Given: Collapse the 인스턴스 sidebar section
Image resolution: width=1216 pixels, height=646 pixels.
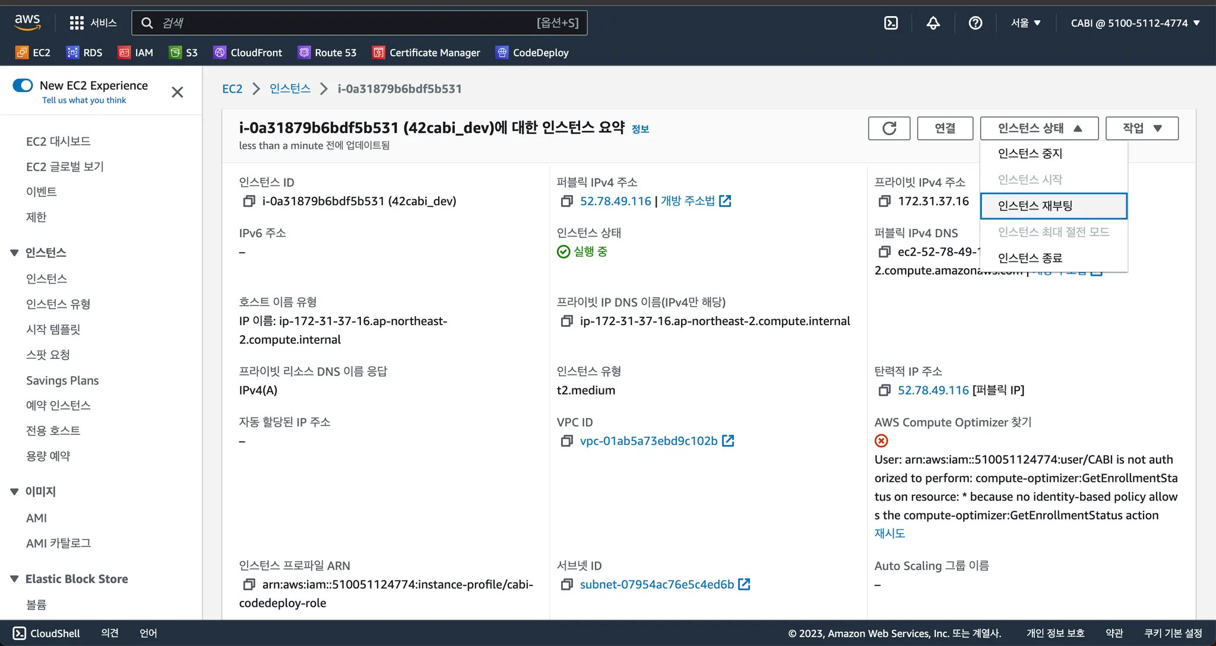Looking at the screenshot, I should (x=14, y=253).
